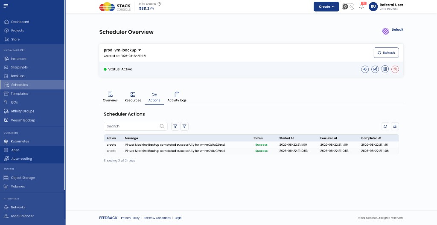Run scheduler now lightning icon
The image size is (437, 225).
click(x=365, y=69)
